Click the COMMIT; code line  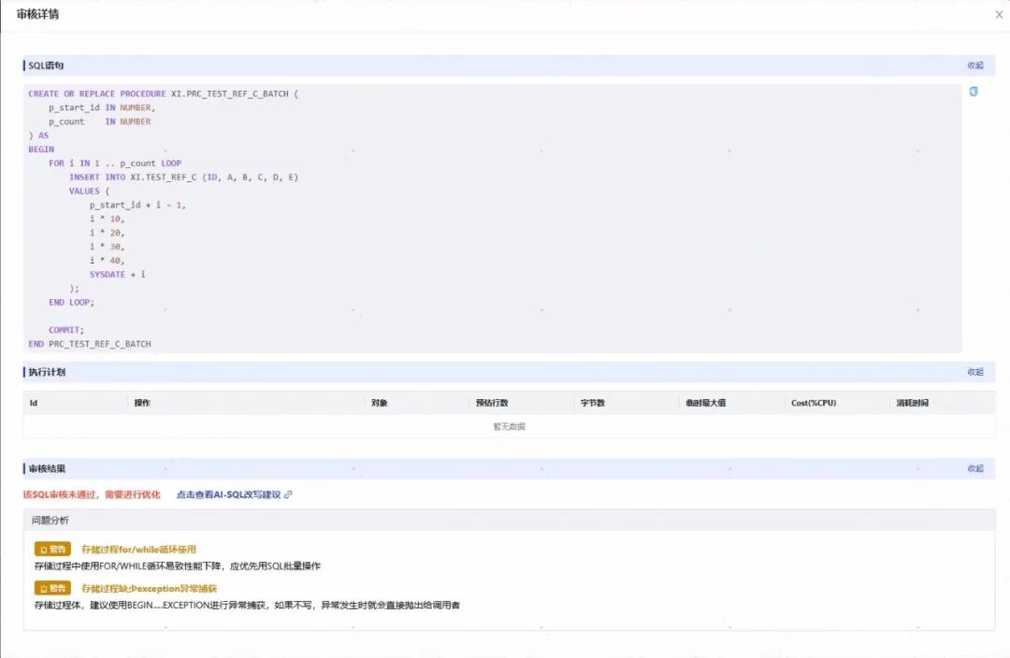click(x=66, y=330)
